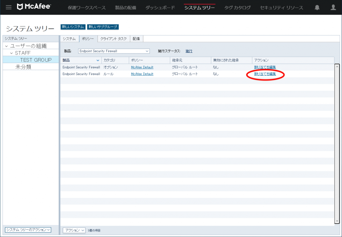Open 保護ワークスペース menu item
This screenshot has height=237, width=342.
click(x=87, y=8)
